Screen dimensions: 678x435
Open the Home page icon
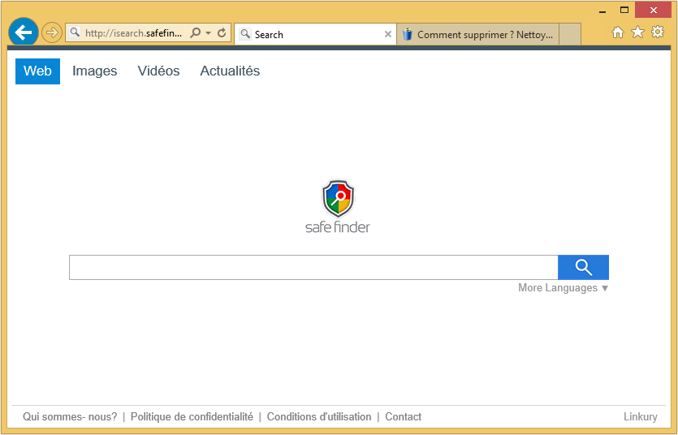point(618,32)
